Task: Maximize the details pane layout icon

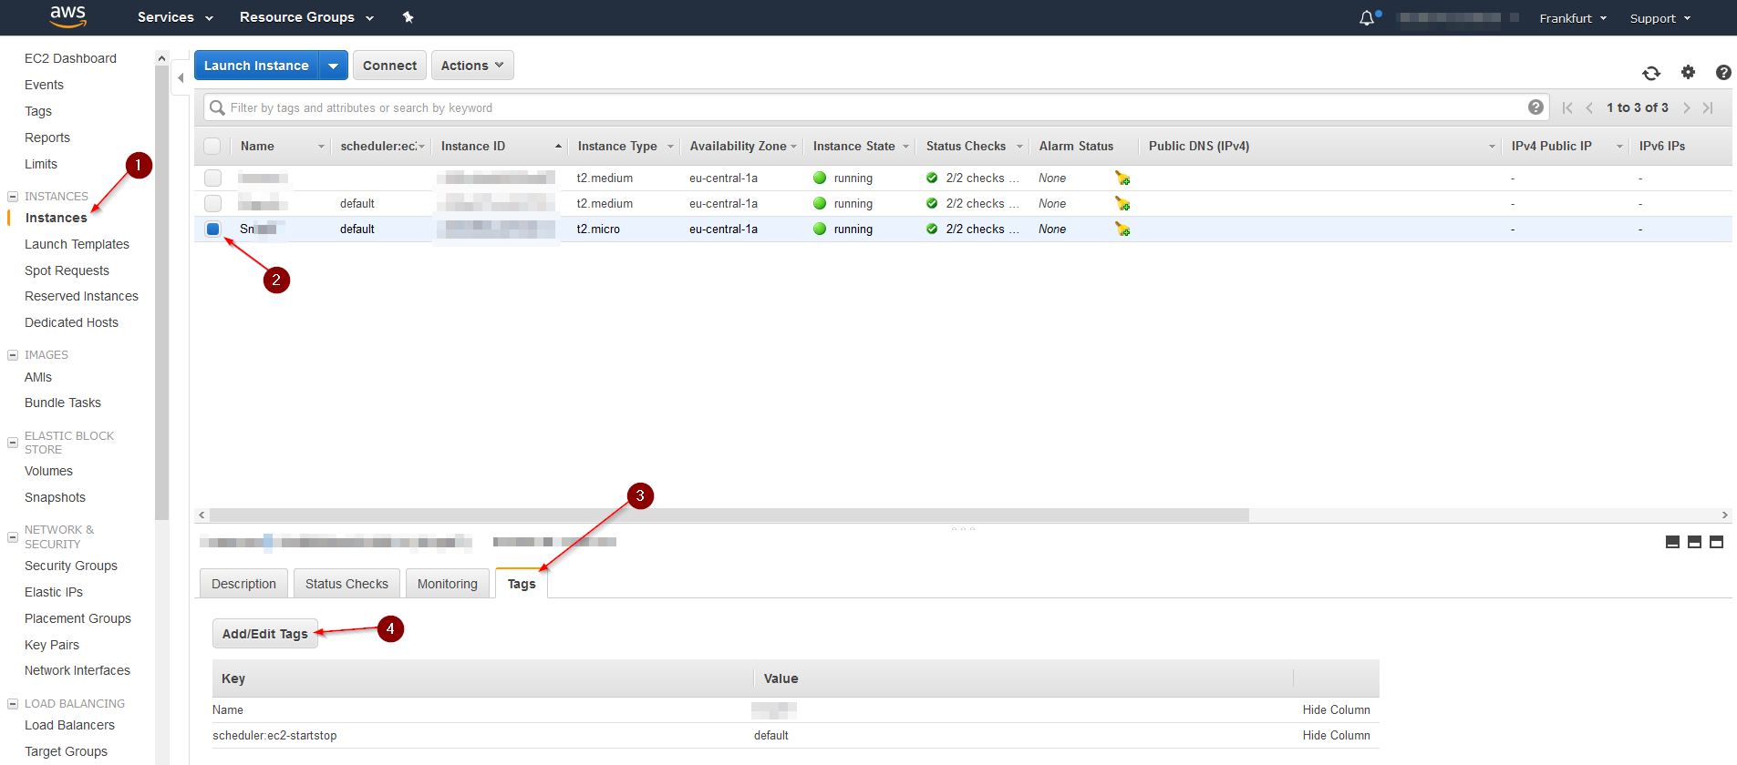Action: 1716,542
